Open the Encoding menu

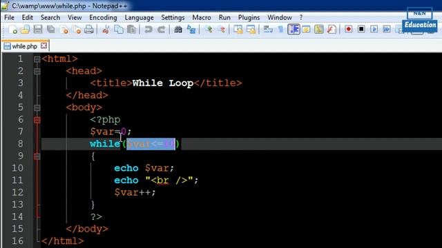pos(103,17)
